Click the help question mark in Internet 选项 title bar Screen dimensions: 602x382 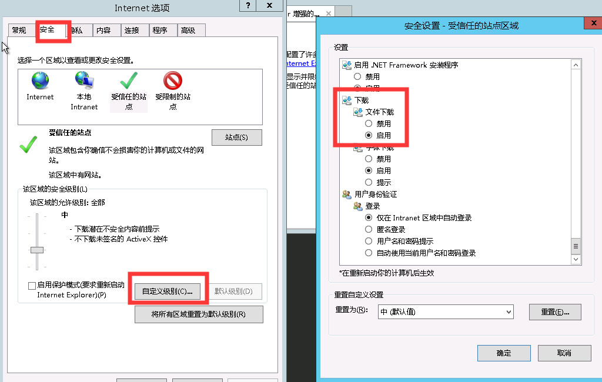[248, 5]
